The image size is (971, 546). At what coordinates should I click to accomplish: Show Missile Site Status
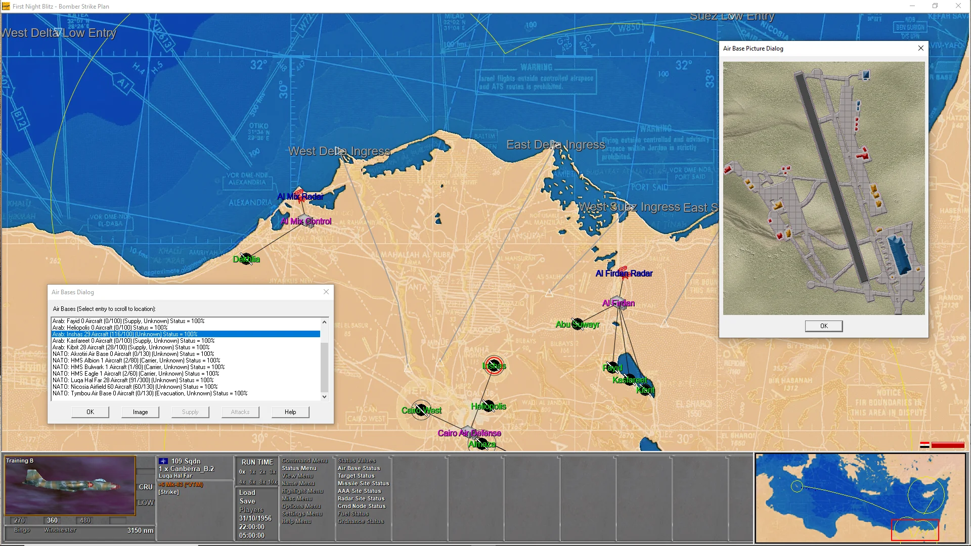(363, 483)
